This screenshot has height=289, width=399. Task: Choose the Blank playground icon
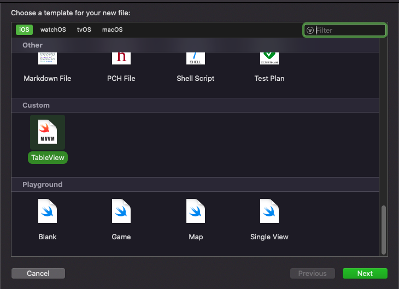[x=48, y=211]
